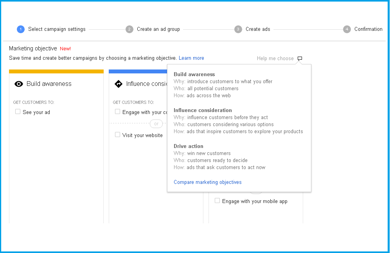Viewport: 390px width, 253px height.
Task: Select the "Create ads" step label
Action: click(258, 29)
